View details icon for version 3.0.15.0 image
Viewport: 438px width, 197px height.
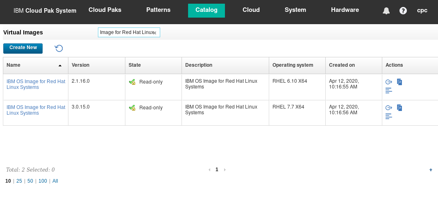point(389,116)
